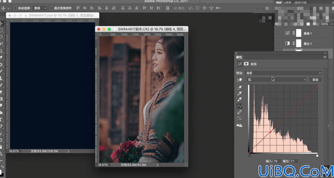Viewport: 334px width, 178px height.
Task: Toggle visibility of 黑白 1 layer
Action: click(x=278, y=43)
